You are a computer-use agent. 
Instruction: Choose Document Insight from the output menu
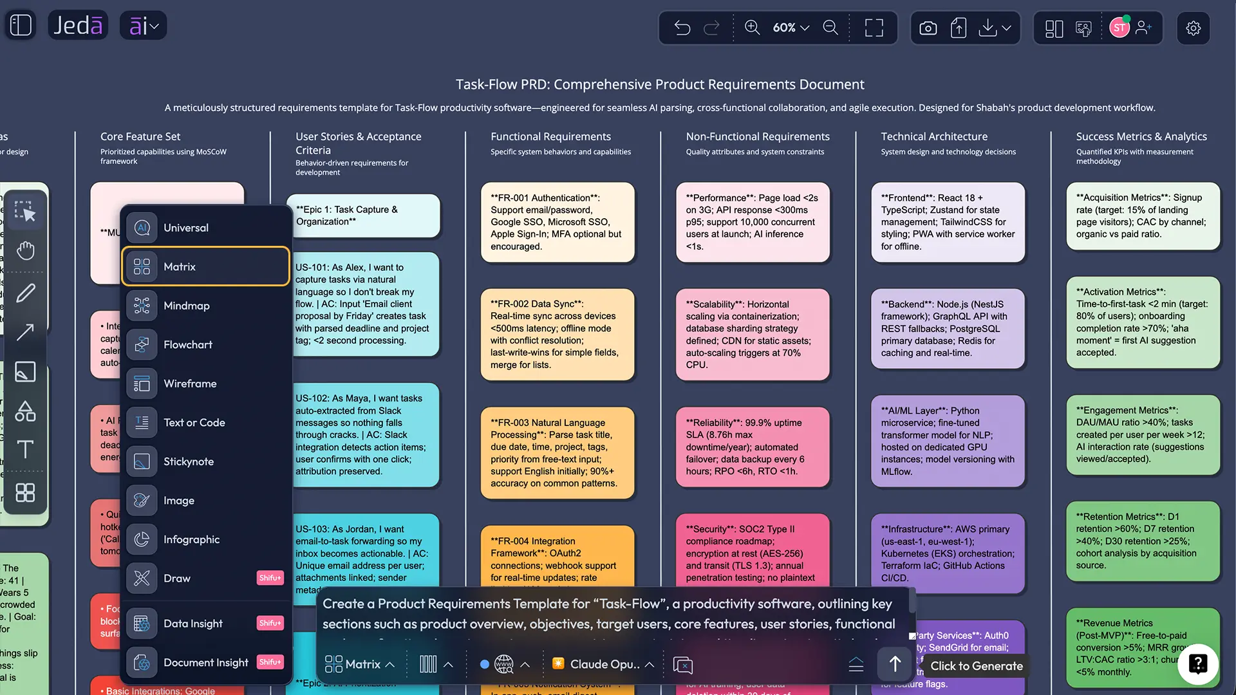pyautogui.click(x=206, y=663)
